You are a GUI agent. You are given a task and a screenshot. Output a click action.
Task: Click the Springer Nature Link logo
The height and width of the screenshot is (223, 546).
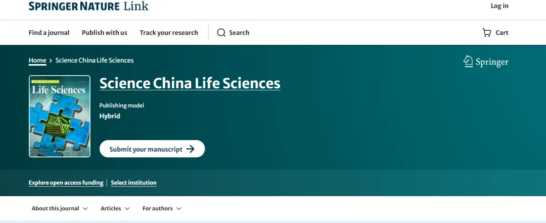tap(88, 6)
